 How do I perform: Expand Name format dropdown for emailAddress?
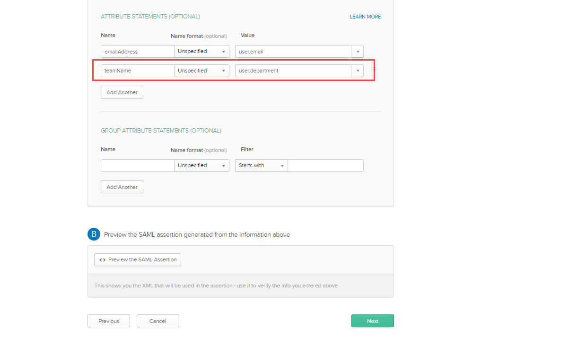201,52
